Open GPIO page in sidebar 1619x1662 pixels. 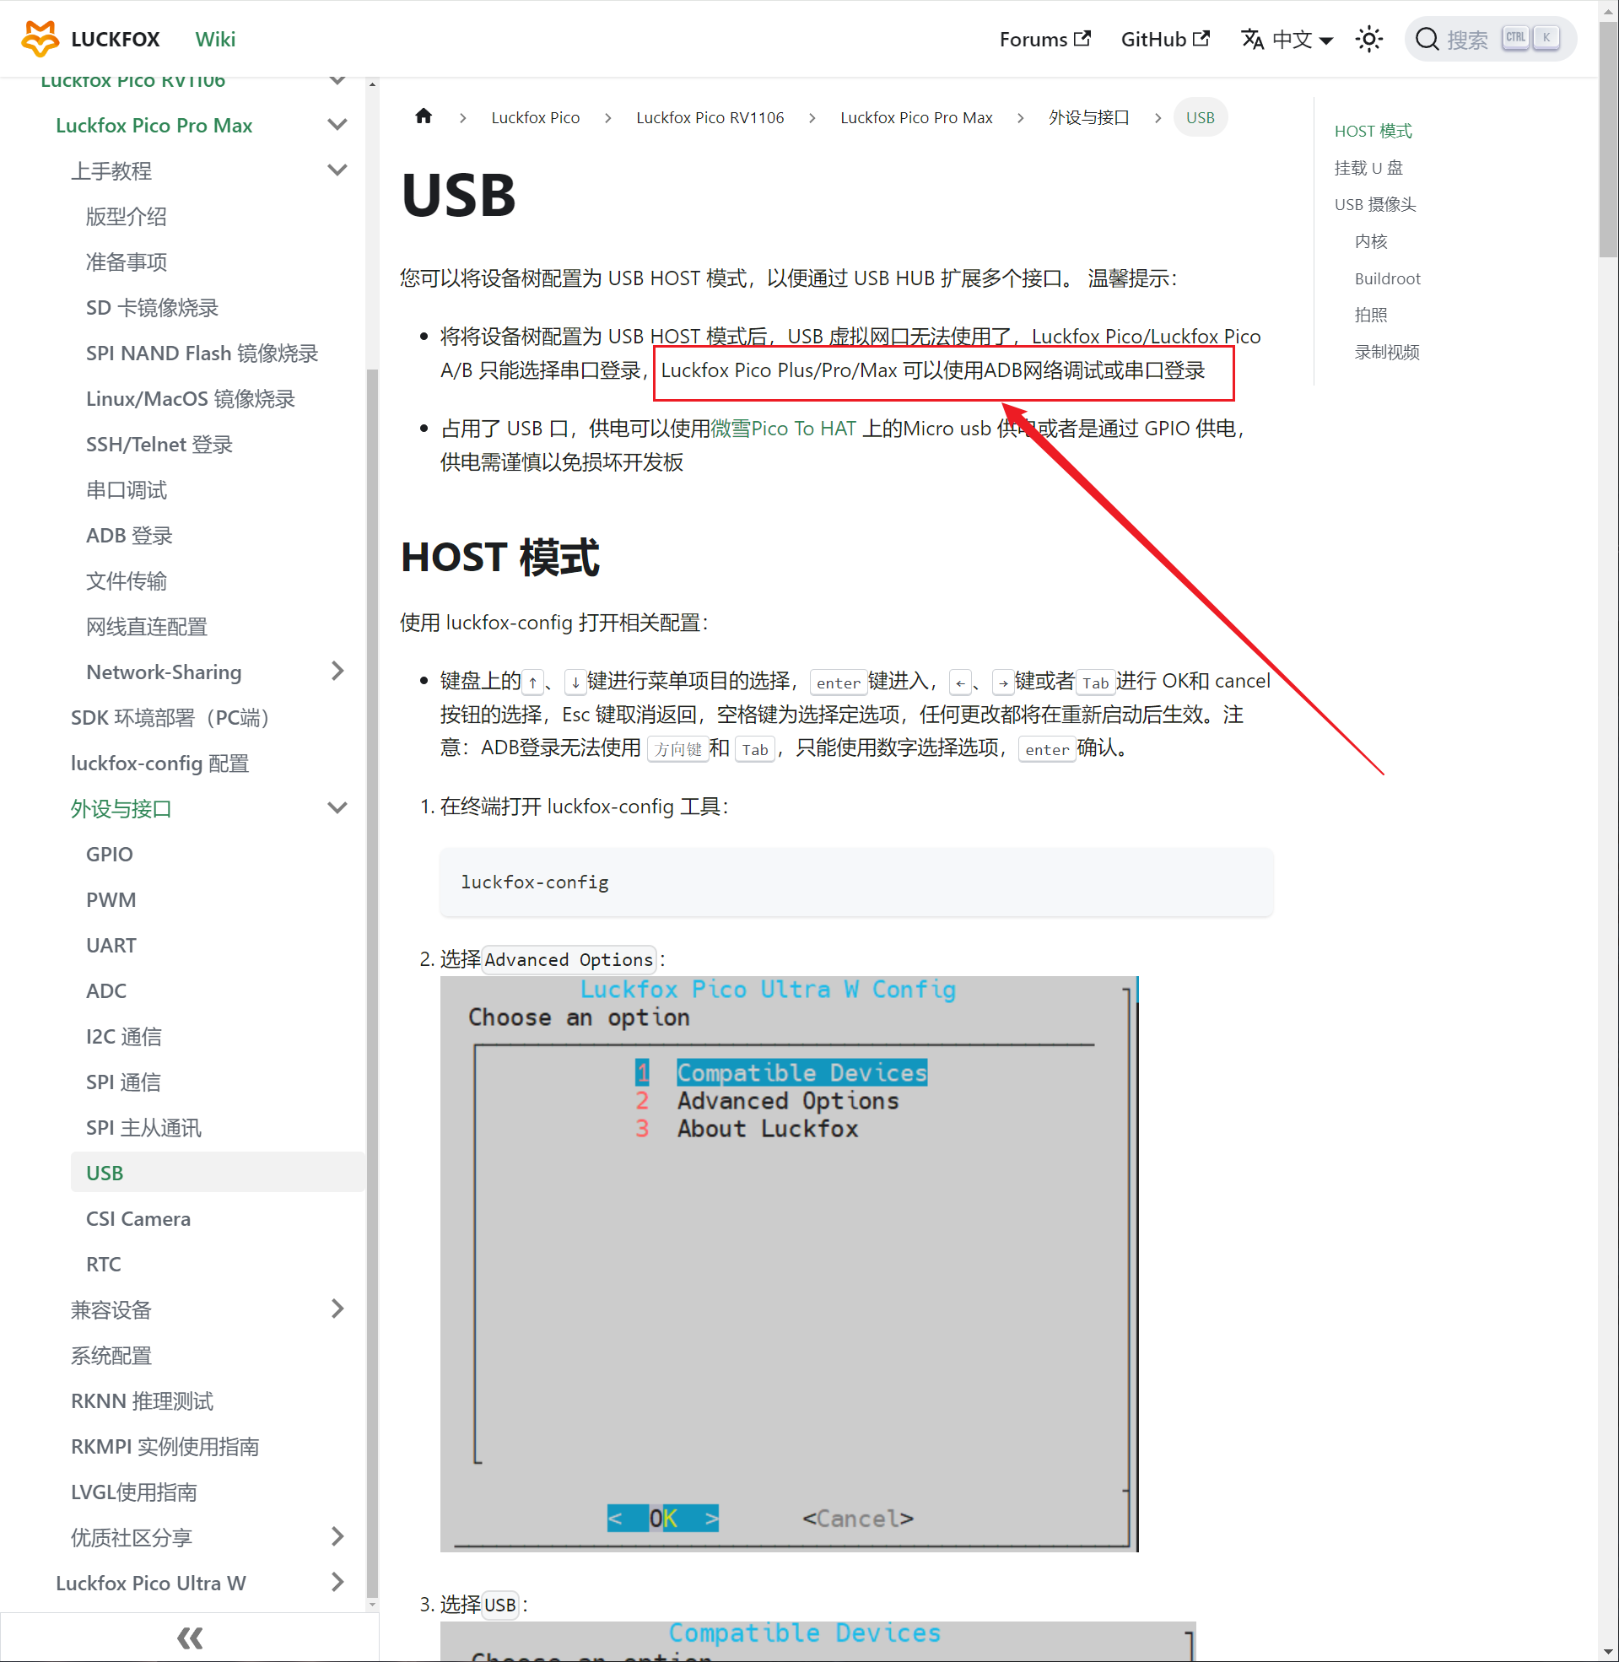coord(110,854)
